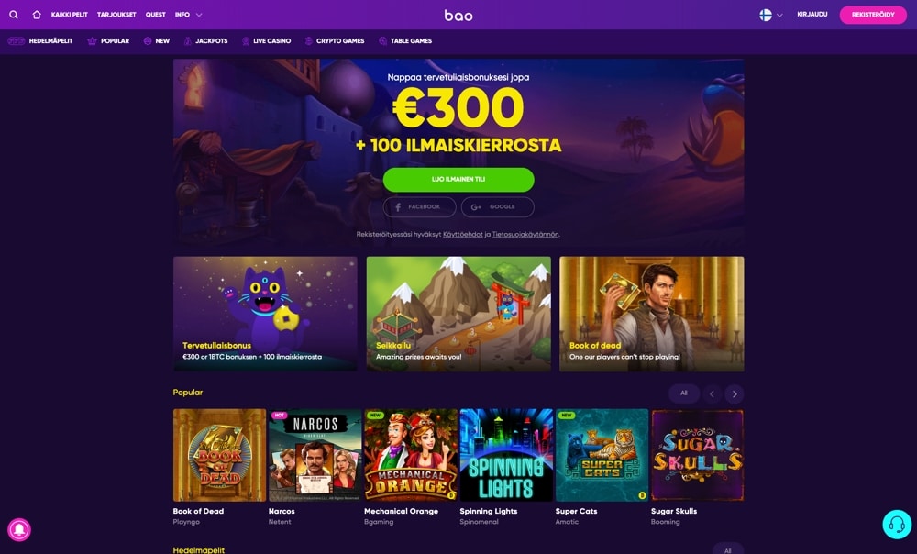The height and width of the screenshot is (554, 917).
Task: Open live support headset chat
Action: point(897,524)
